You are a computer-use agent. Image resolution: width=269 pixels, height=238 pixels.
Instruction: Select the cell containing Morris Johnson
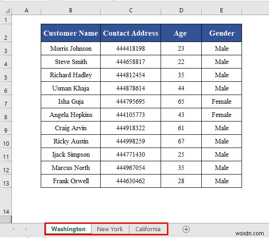(70, 48)
